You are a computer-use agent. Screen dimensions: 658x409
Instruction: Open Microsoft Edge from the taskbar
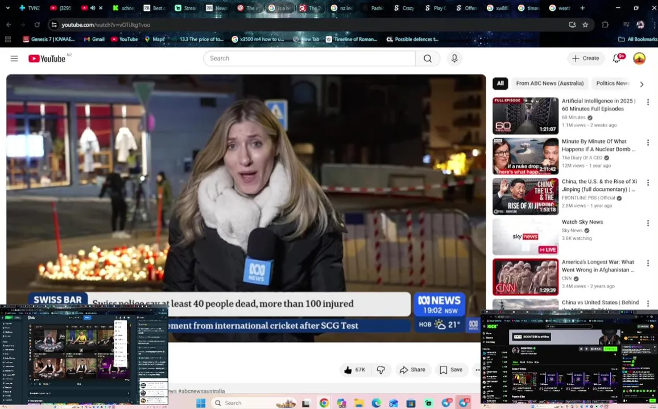click(x=376, y=403)
